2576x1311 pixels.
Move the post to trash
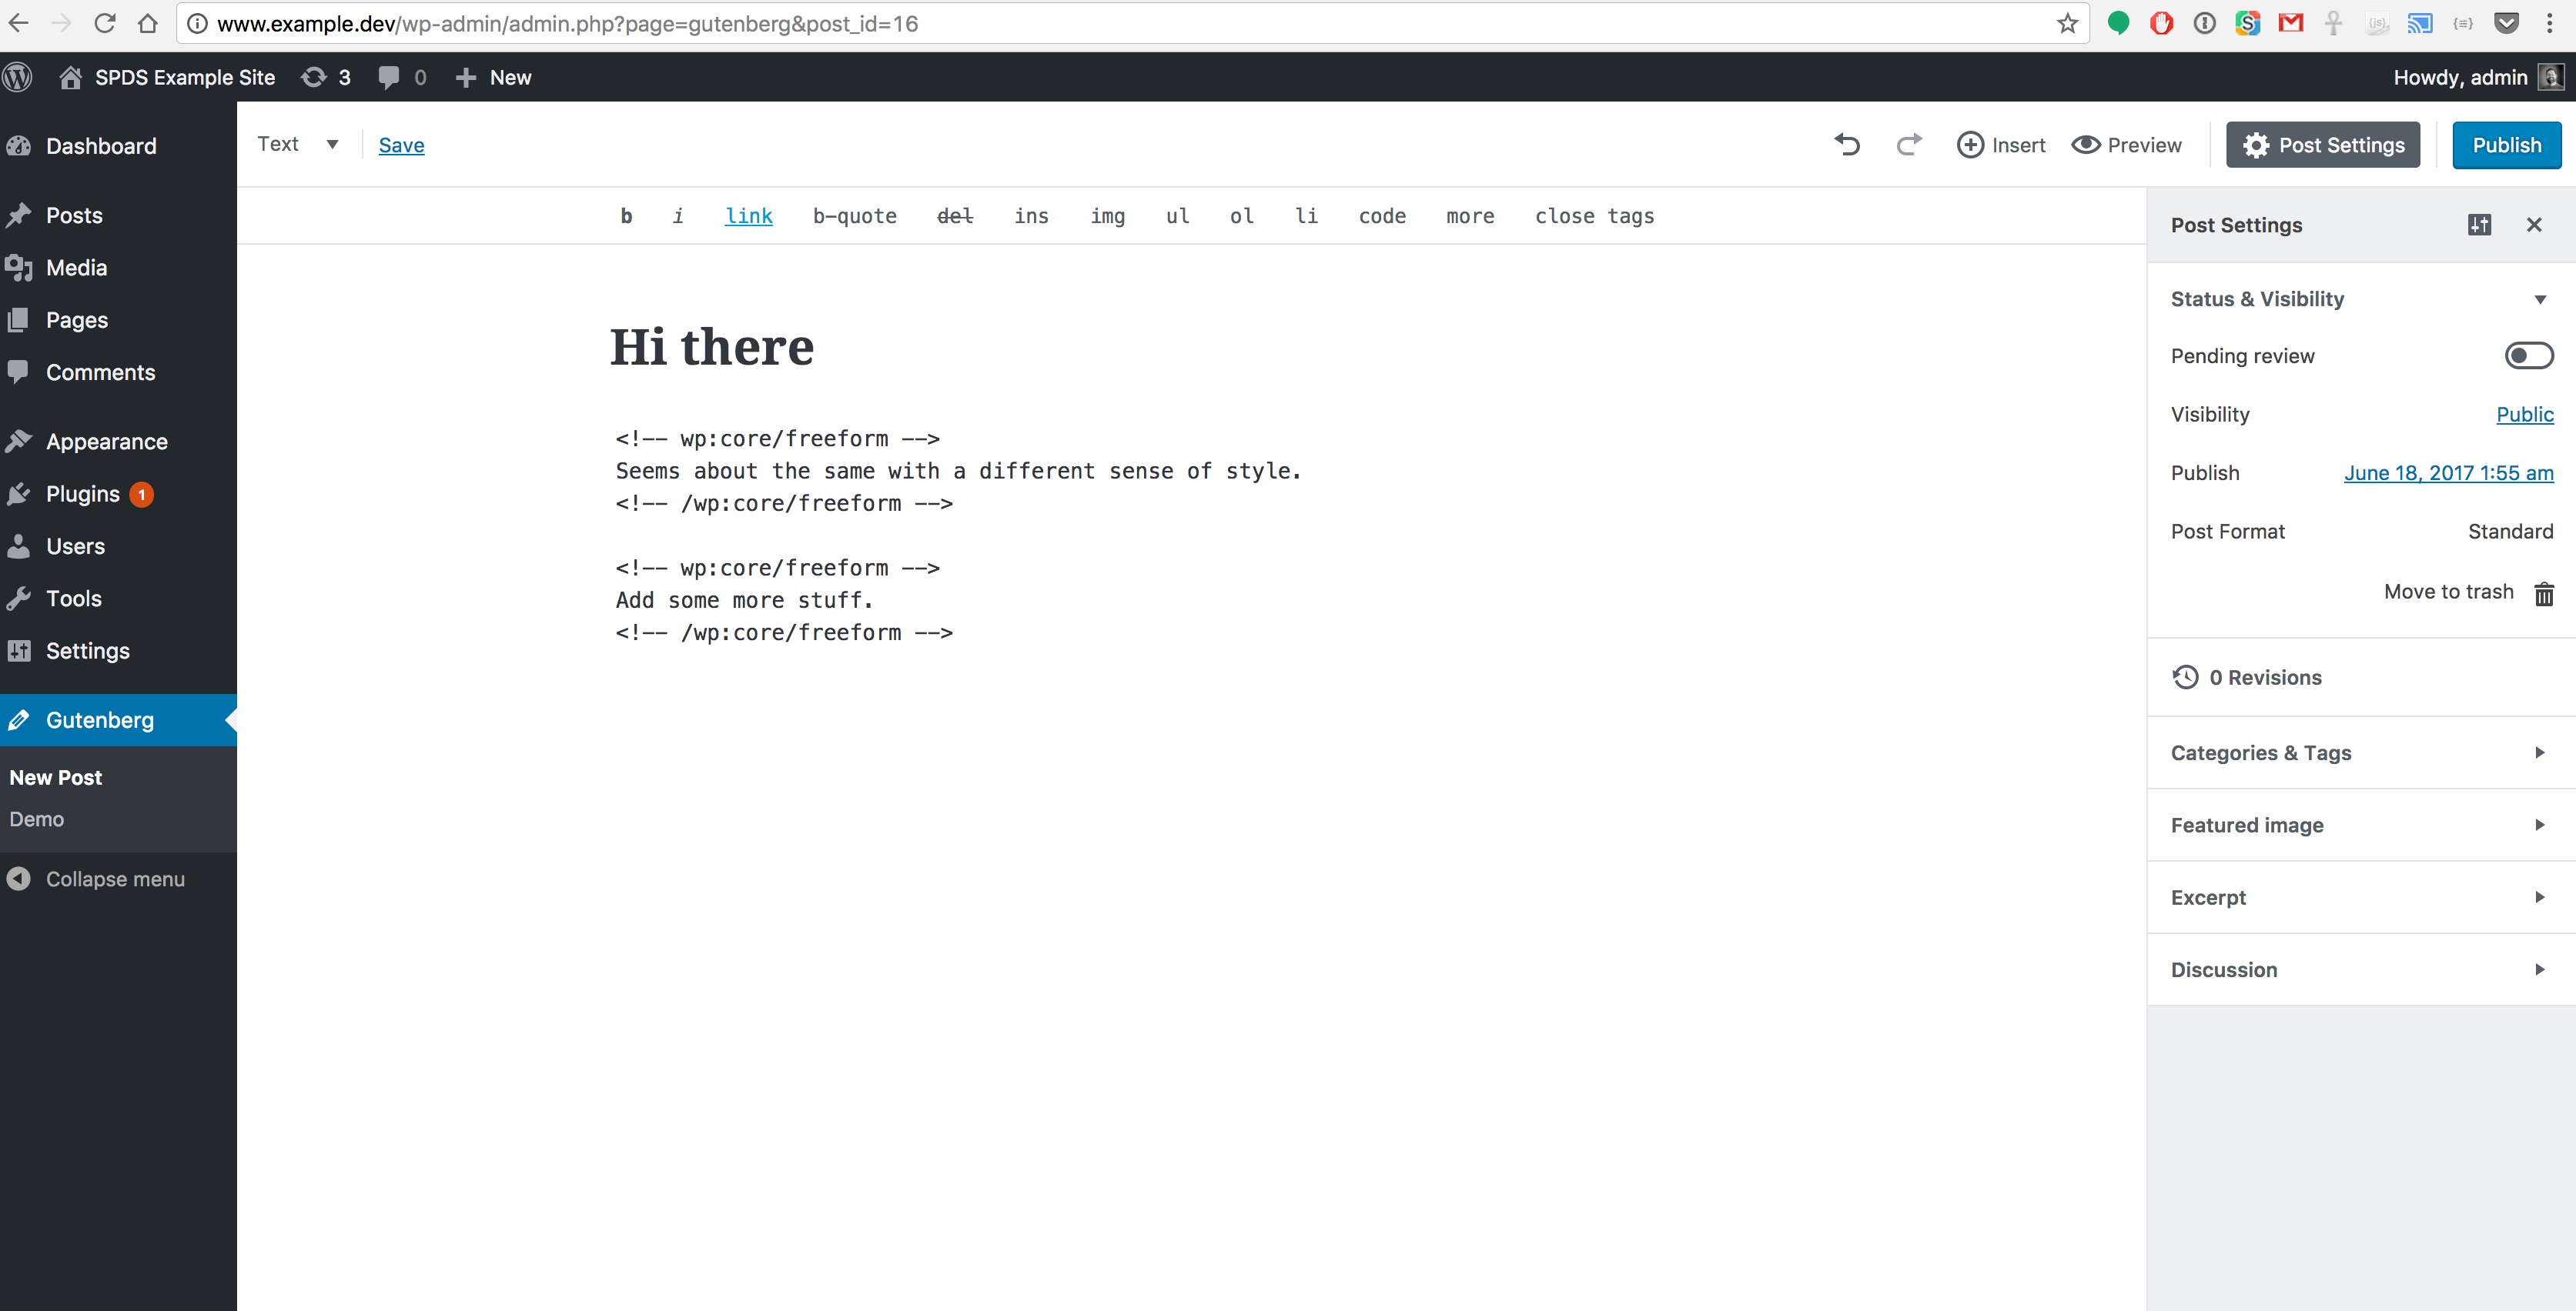[x=2448, y=592]
